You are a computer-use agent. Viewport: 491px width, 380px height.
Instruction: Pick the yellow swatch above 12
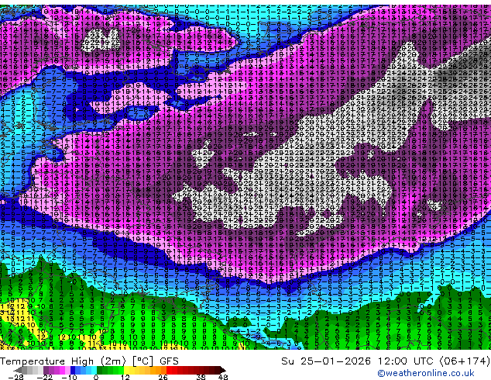click(126, 370)
